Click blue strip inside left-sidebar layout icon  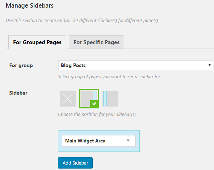(x=105, y=99)
